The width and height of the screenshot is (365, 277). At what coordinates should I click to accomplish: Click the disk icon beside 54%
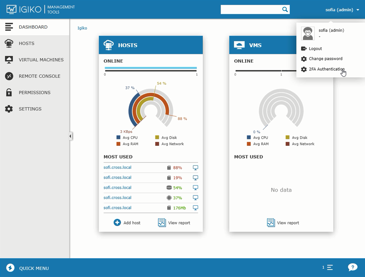point(169,188)
